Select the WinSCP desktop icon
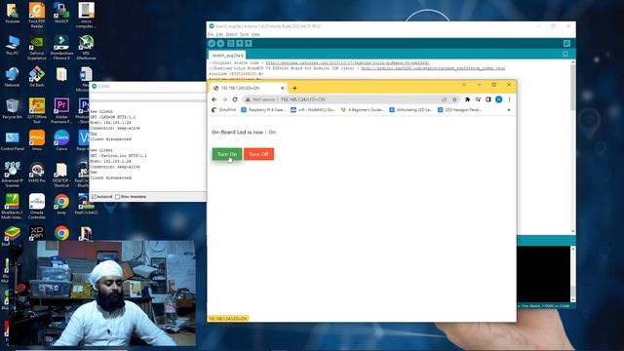624x351 pixels. pyautogui.click(x=61, y=13)
